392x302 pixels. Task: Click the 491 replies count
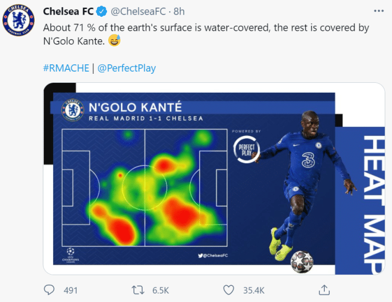(71, 290)
